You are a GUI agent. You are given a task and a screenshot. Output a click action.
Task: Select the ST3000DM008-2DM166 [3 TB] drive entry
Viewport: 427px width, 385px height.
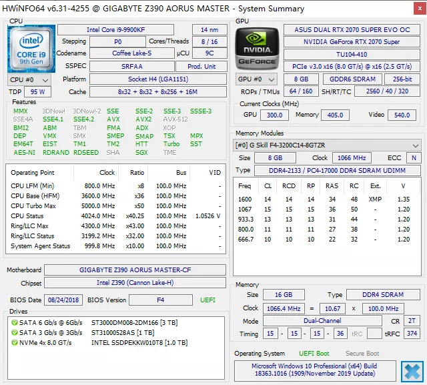tap(135, 323)
